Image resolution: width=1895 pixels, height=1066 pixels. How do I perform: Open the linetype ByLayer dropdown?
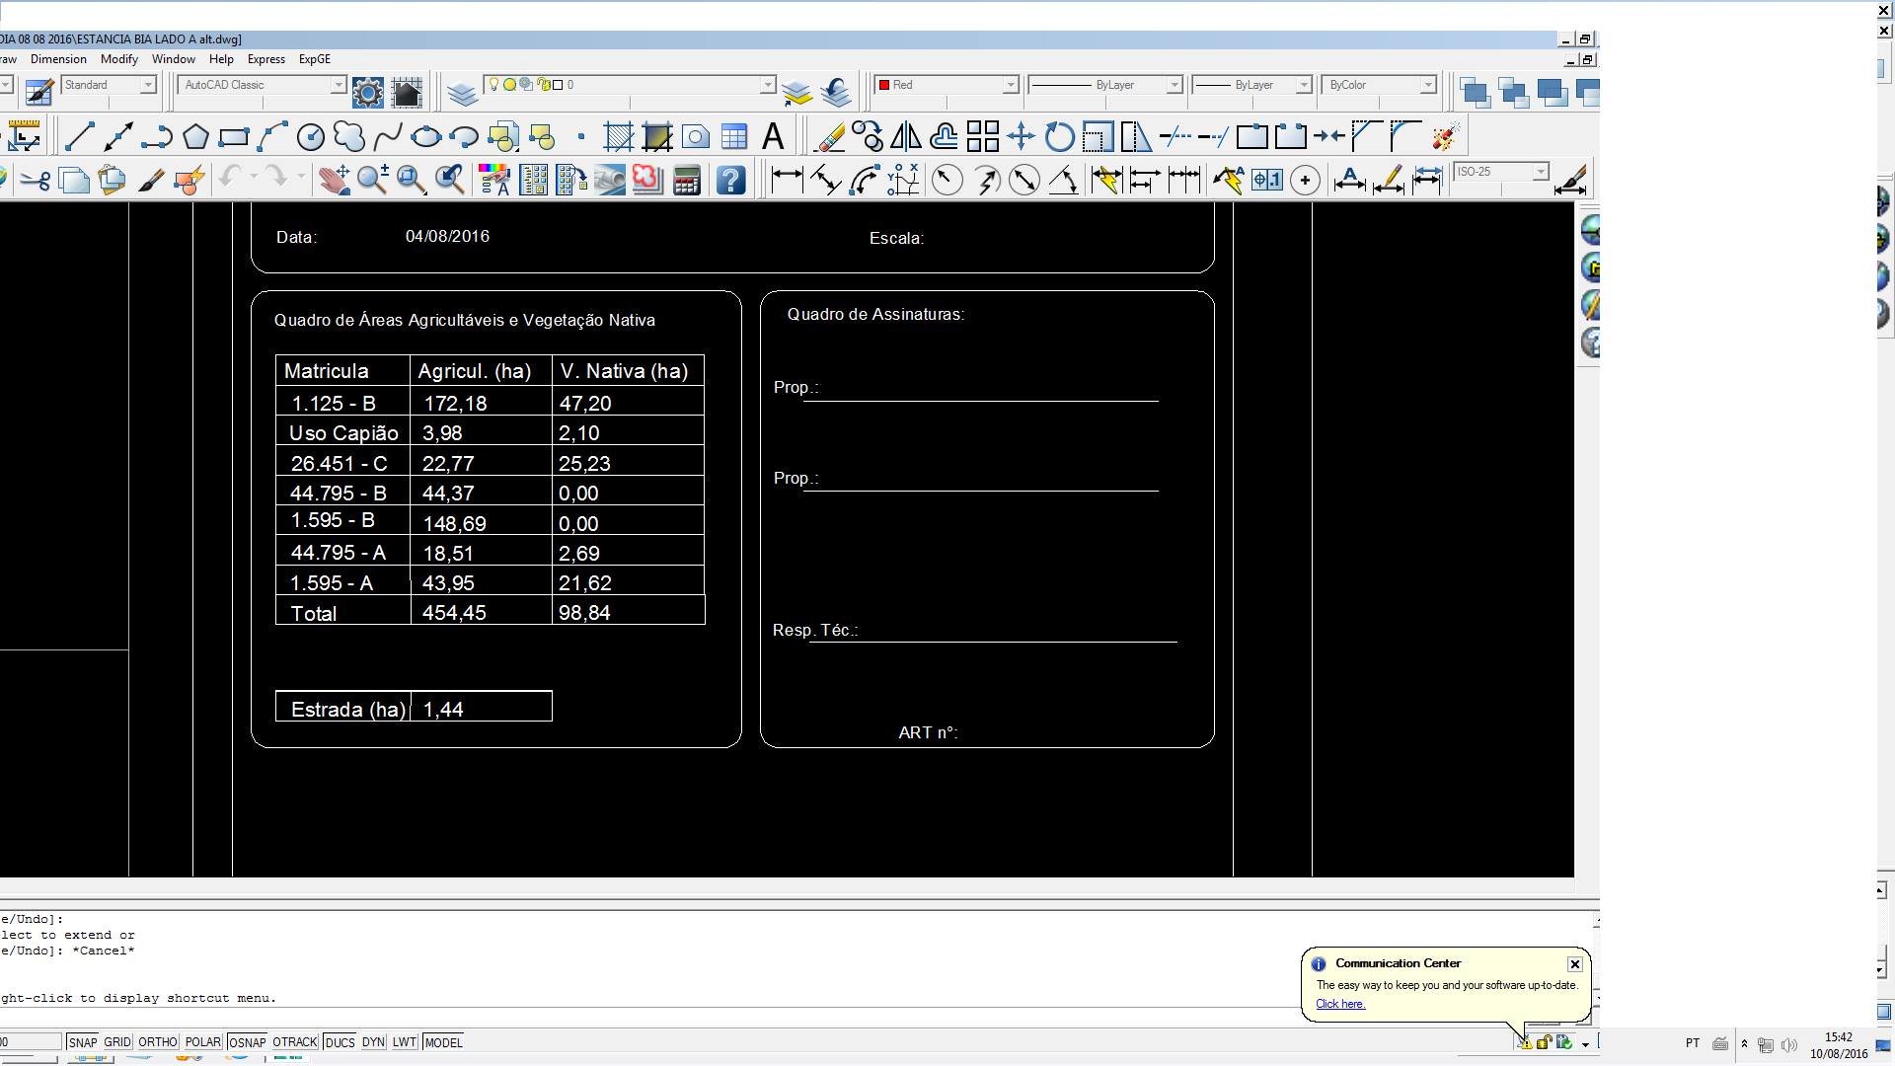(1175, 85)
